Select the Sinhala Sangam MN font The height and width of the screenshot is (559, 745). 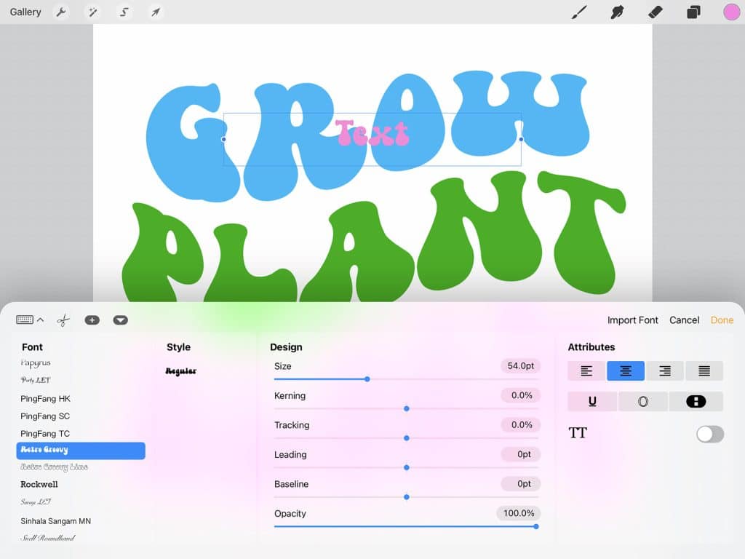pos(55,521)
